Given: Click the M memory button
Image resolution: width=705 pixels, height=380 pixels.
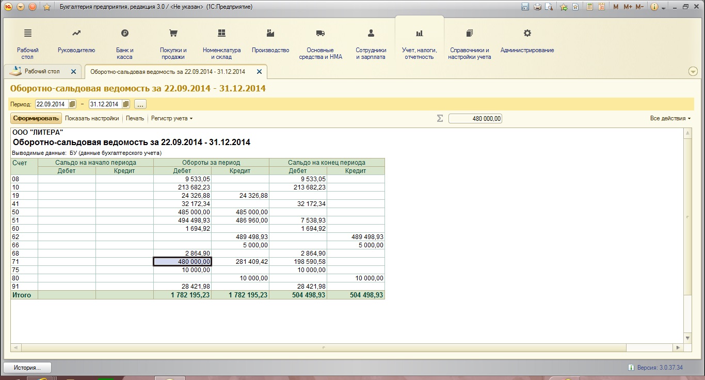Looking at the screenshot, I should click(616, 7).
